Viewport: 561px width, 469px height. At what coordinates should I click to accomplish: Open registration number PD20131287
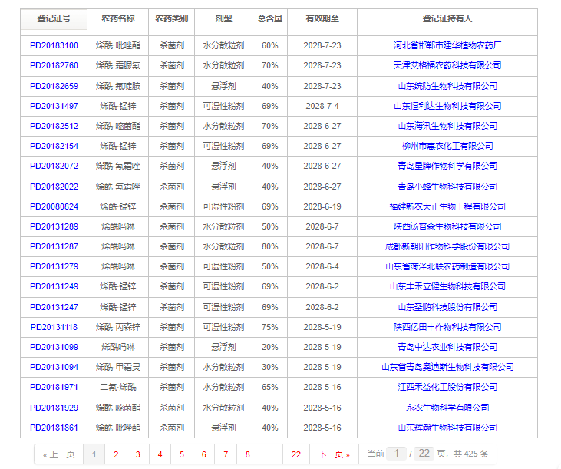click(54, 247)
